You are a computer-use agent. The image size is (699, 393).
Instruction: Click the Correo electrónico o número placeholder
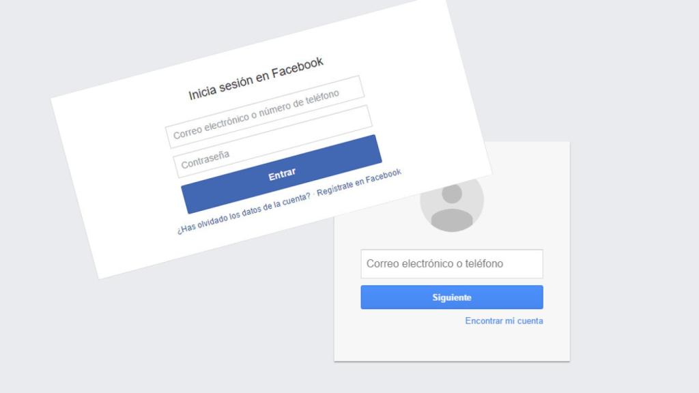[x=257, y=115]
